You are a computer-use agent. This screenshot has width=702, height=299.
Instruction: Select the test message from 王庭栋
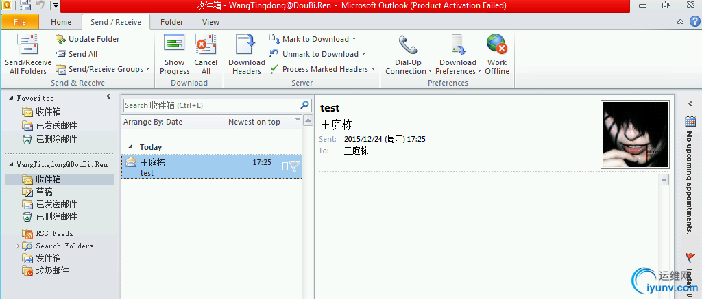[212, 167]
